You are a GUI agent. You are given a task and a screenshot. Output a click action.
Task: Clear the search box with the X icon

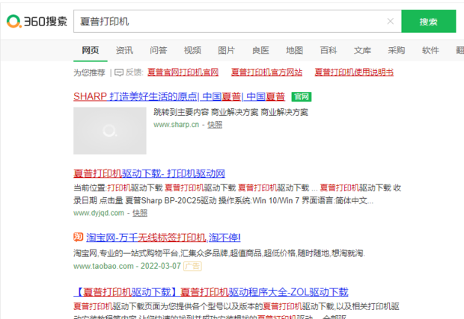[x=391, y=21]
